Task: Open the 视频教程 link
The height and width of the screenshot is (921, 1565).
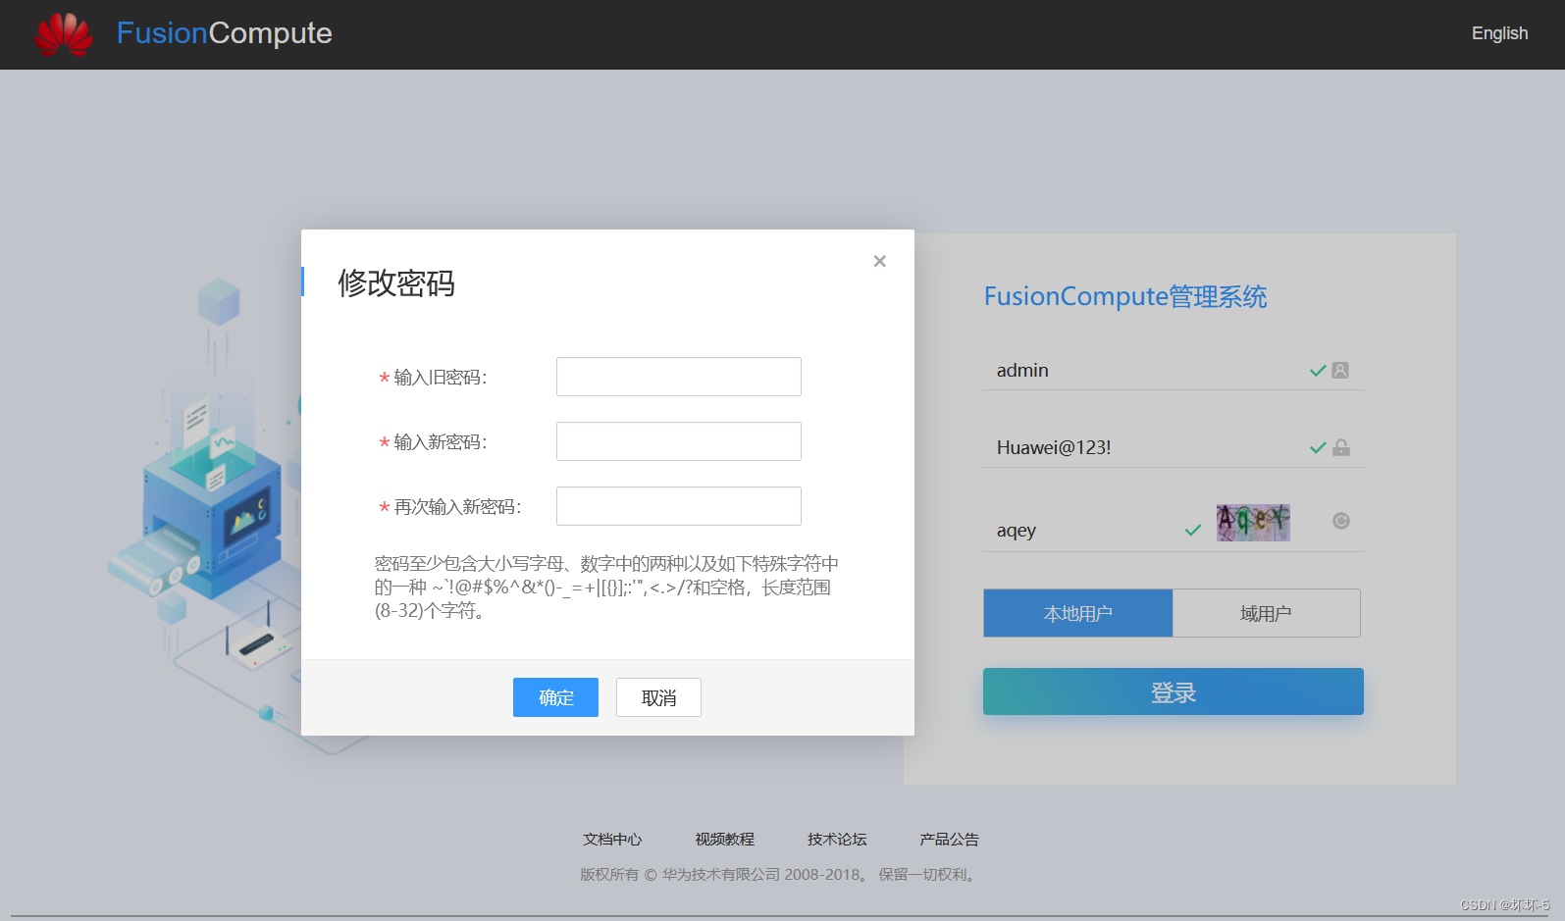Action: [725, 840]
